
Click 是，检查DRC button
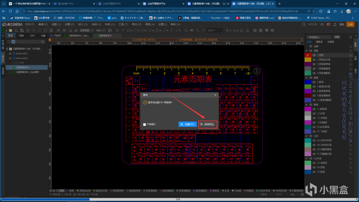pyautogui.click(x=187, y=124)
